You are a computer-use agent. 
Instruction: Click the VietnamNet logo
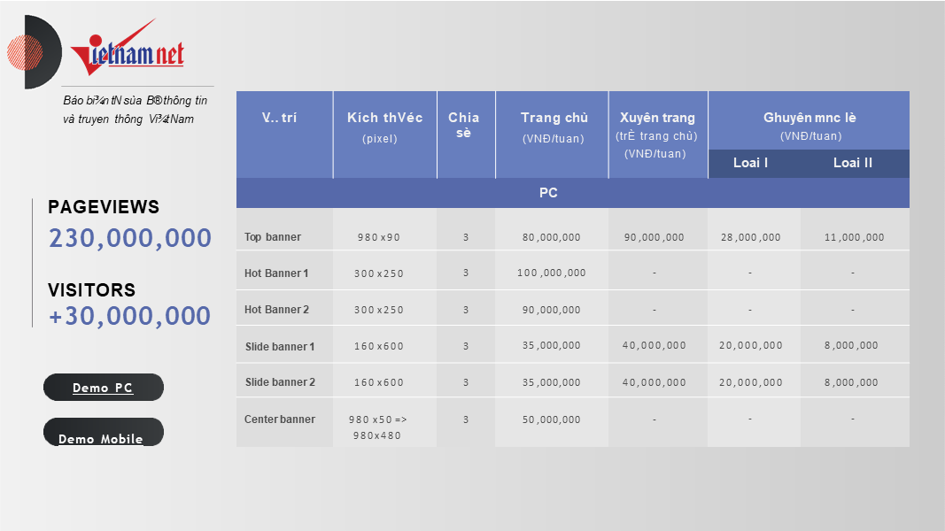(127, 51)
